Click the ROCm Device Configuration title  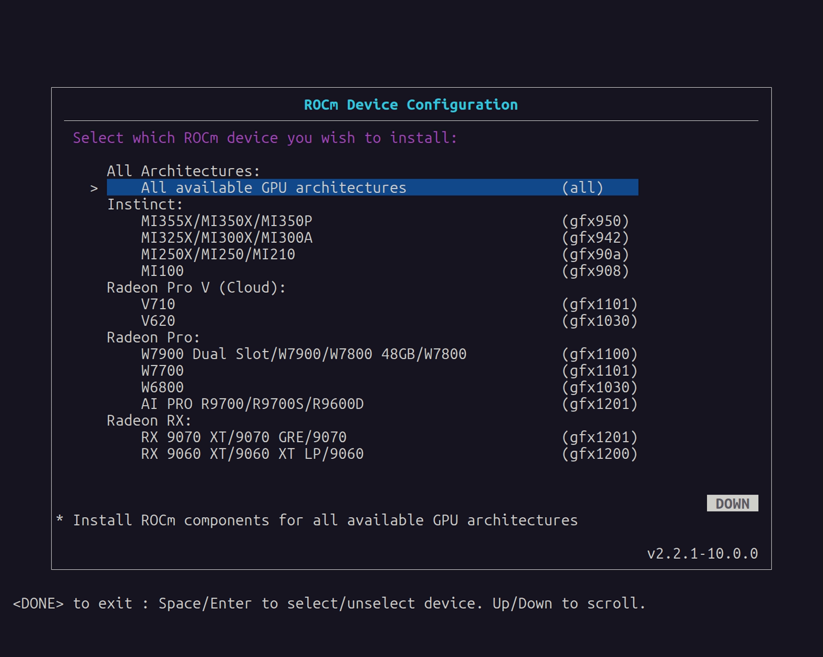coord(411,105)
